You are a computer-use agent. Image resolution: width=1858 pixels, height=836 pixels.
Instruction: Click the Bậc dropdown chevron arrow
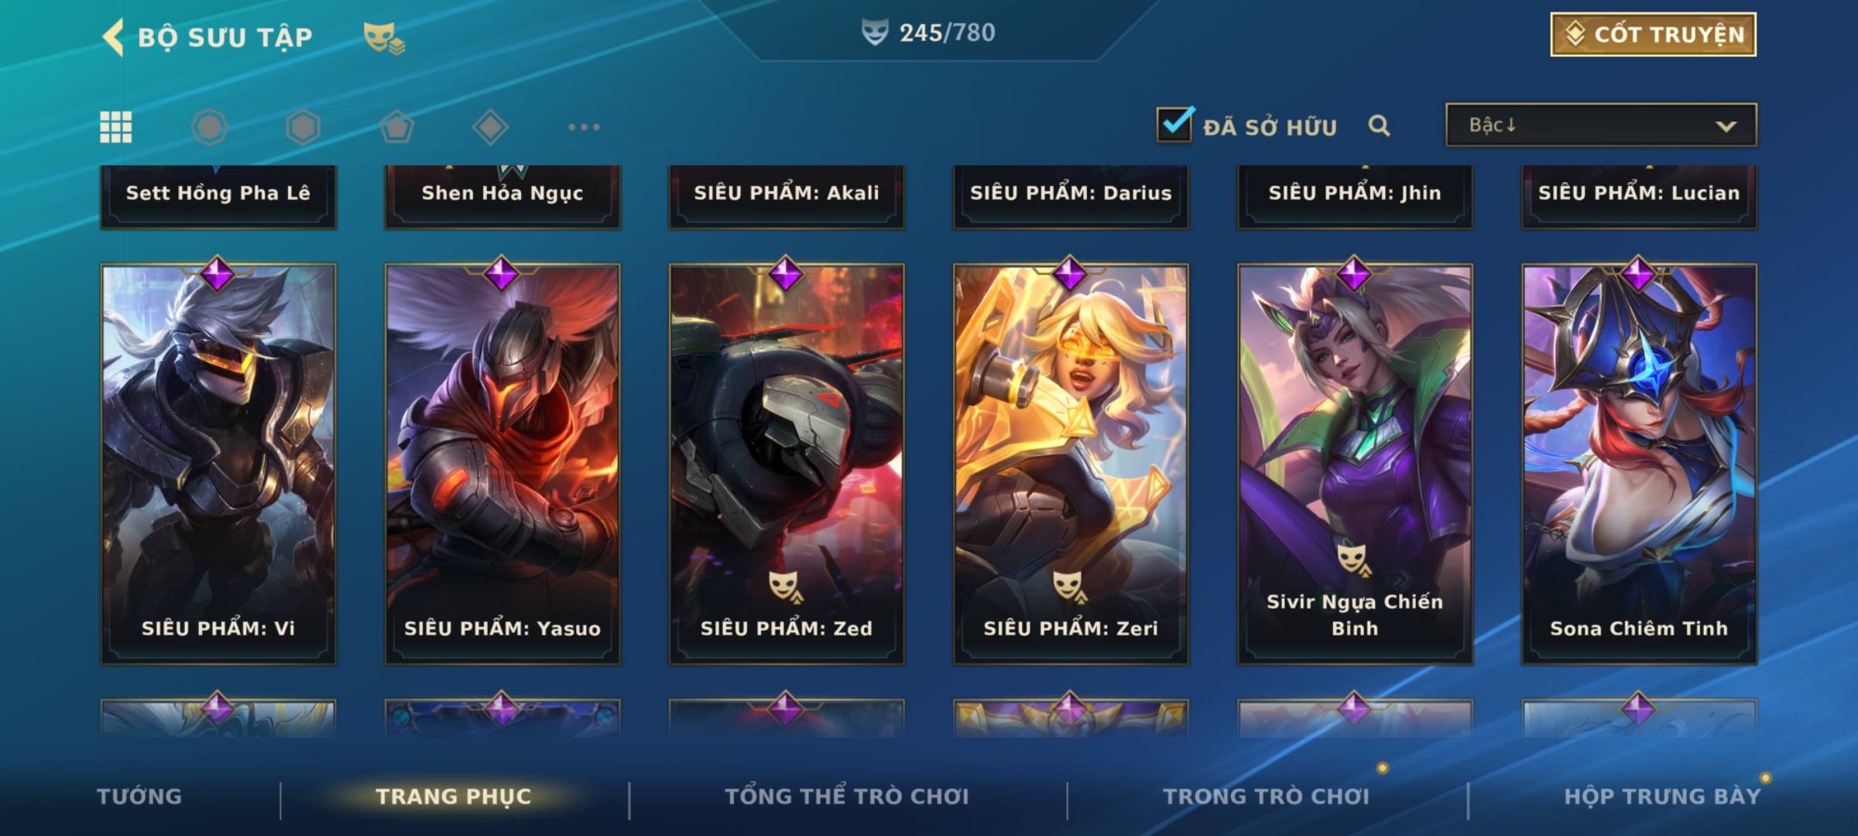1726,126
